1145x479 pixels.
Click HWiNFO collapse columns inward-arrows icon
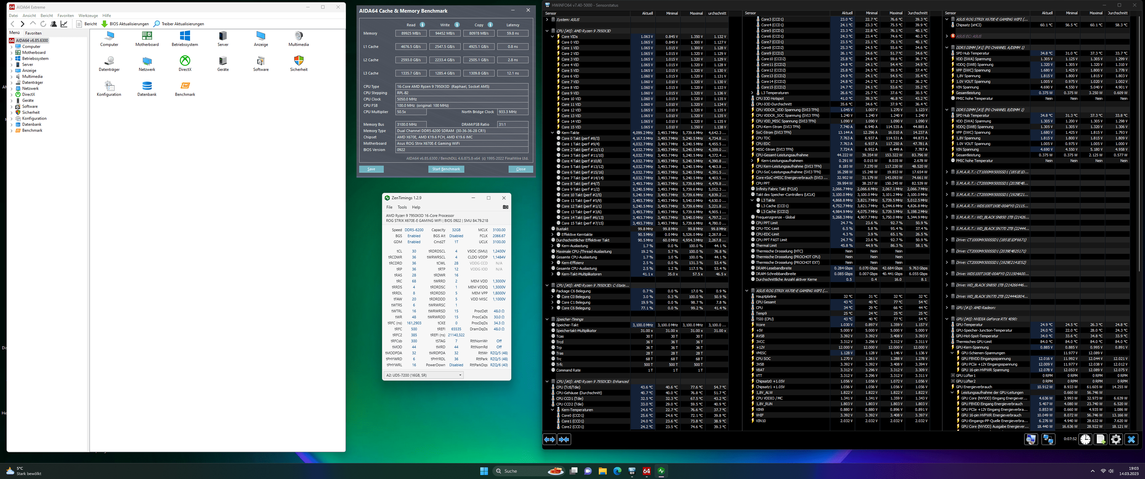pyautogui.click(x=564, y=439)
